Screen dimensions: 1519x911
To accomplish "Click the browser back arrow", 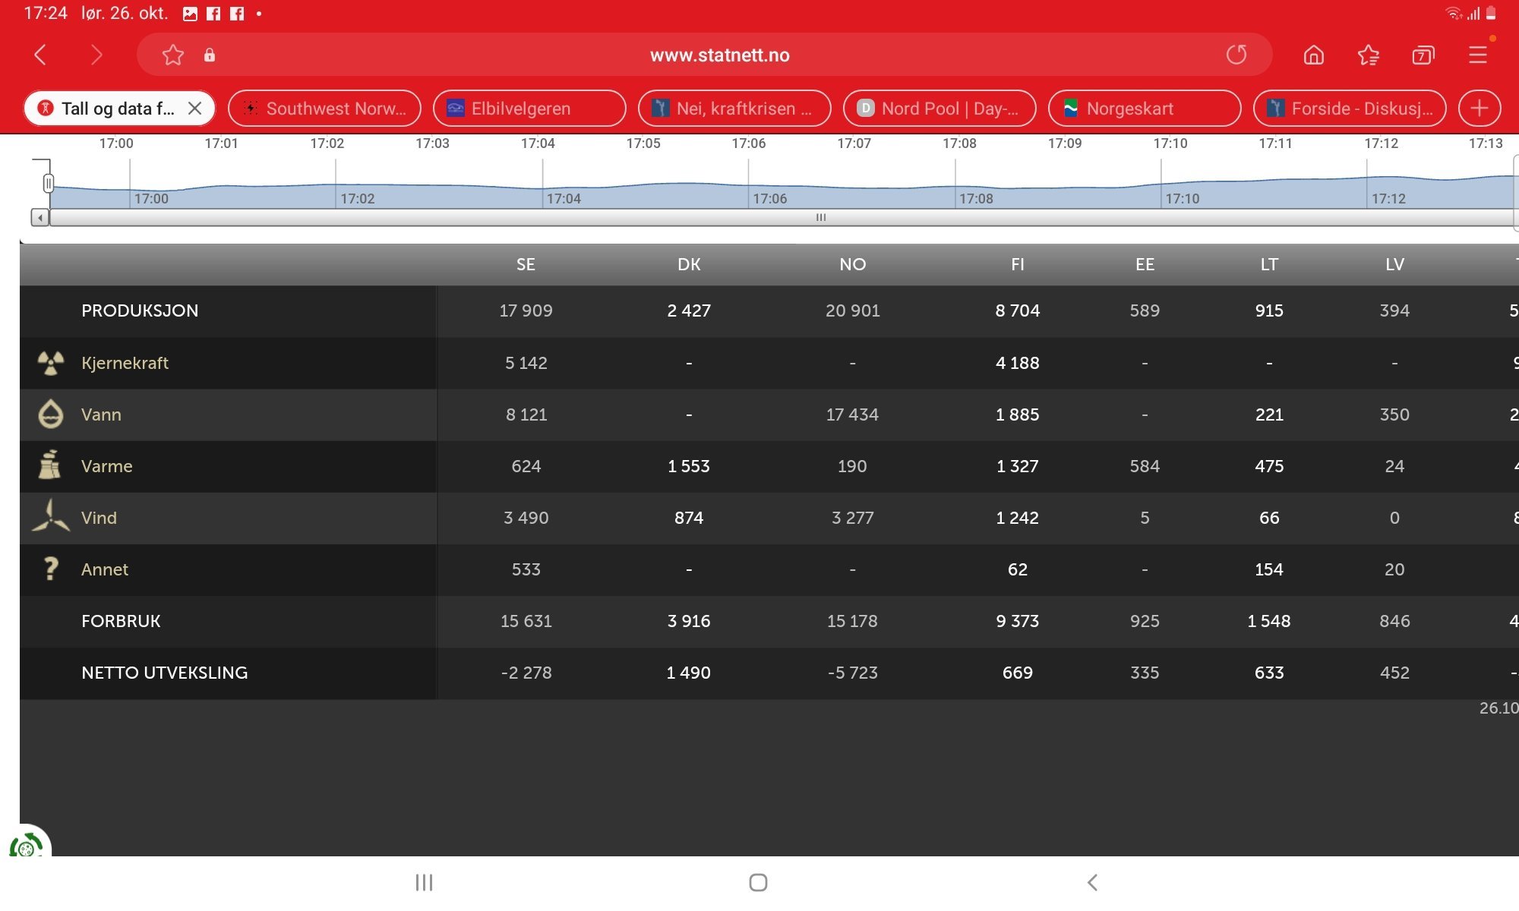I will [40, 55].
